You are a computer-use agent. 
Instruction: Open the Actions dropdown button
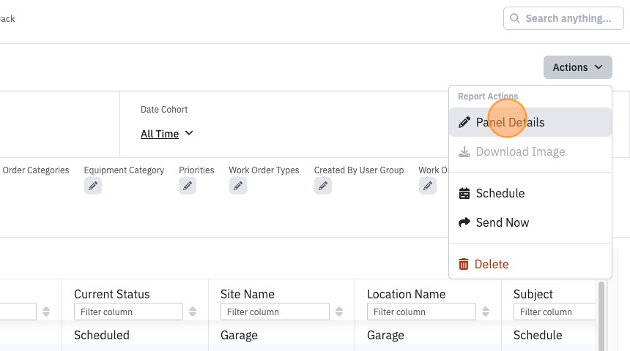(578, 67)
